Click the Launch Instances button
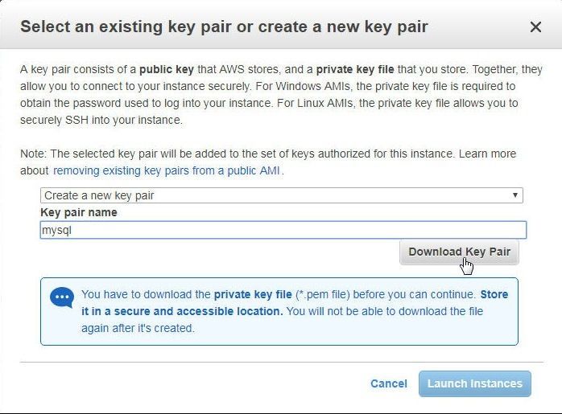562x414 pixels. click(475, 383)
